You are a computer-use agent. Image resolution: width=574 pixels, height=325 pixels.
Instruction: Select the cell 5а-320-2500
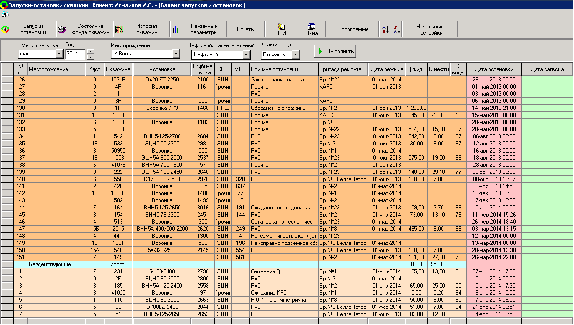pyautogui.click(x=162, y=250)
